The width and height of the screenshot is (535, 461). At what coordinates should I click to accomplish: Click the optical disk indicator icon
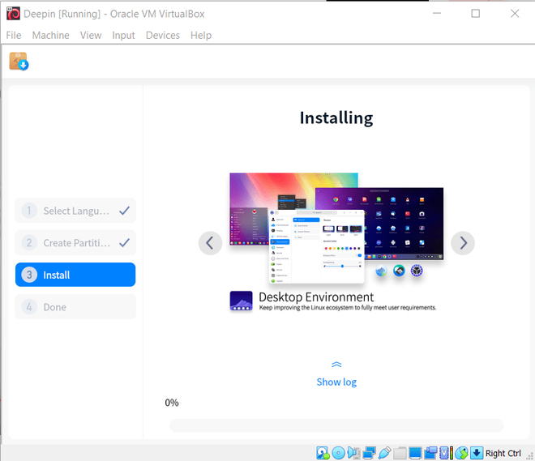coord(339,453)
